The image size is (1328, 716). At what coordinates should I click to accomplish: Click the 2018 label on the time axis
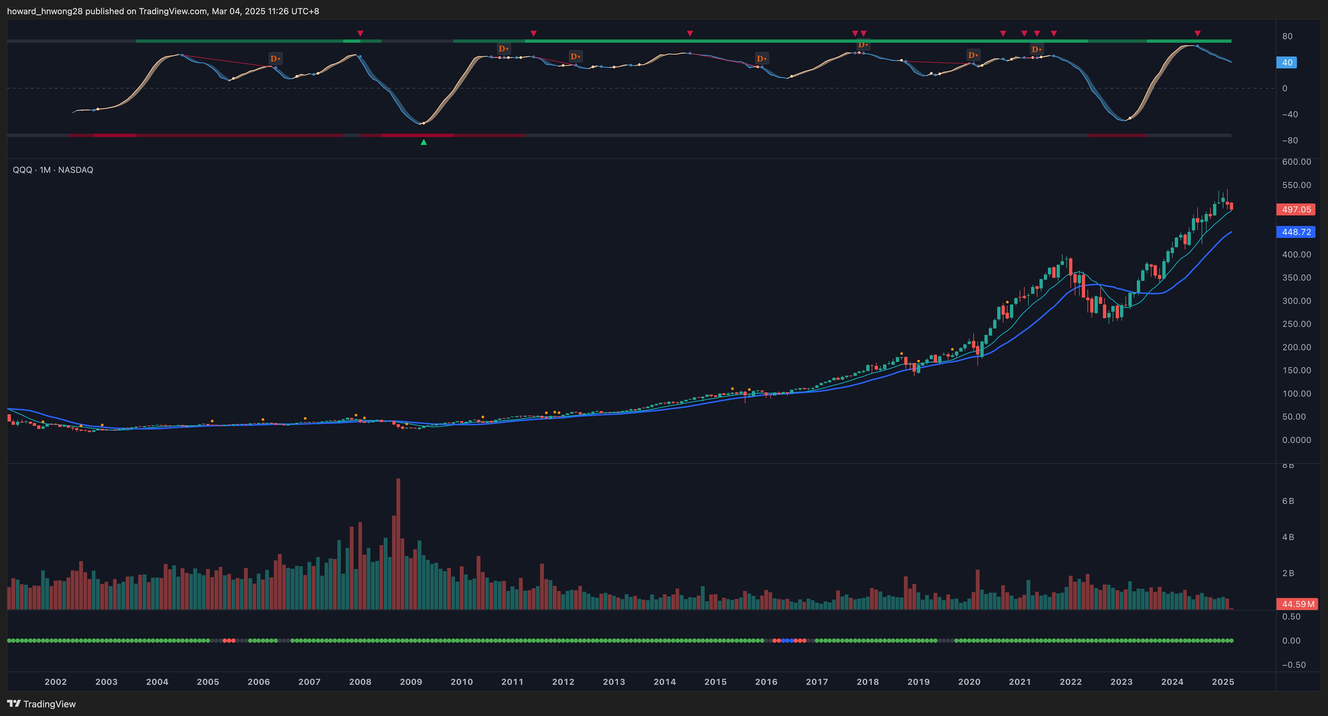pos(868,681)
